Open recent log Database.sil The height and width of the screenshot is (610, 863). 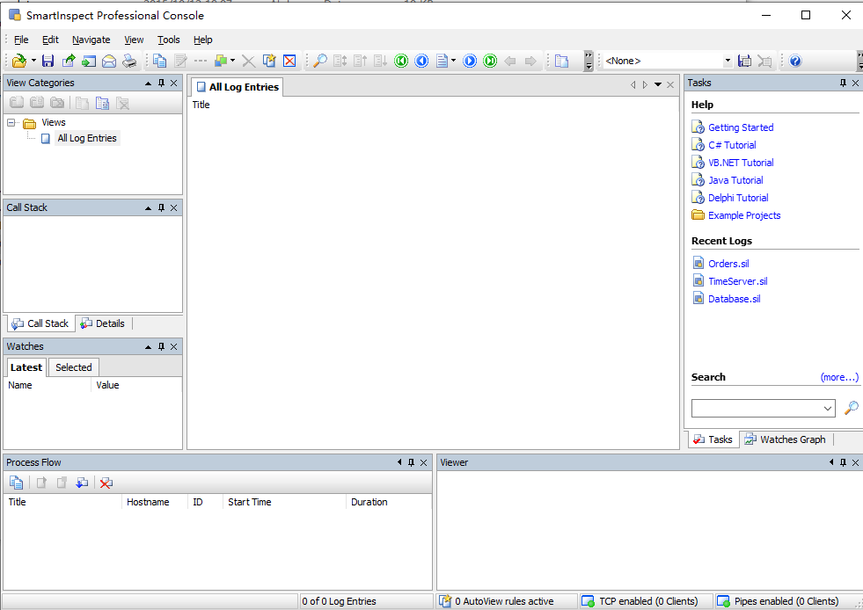coord(735,299)
